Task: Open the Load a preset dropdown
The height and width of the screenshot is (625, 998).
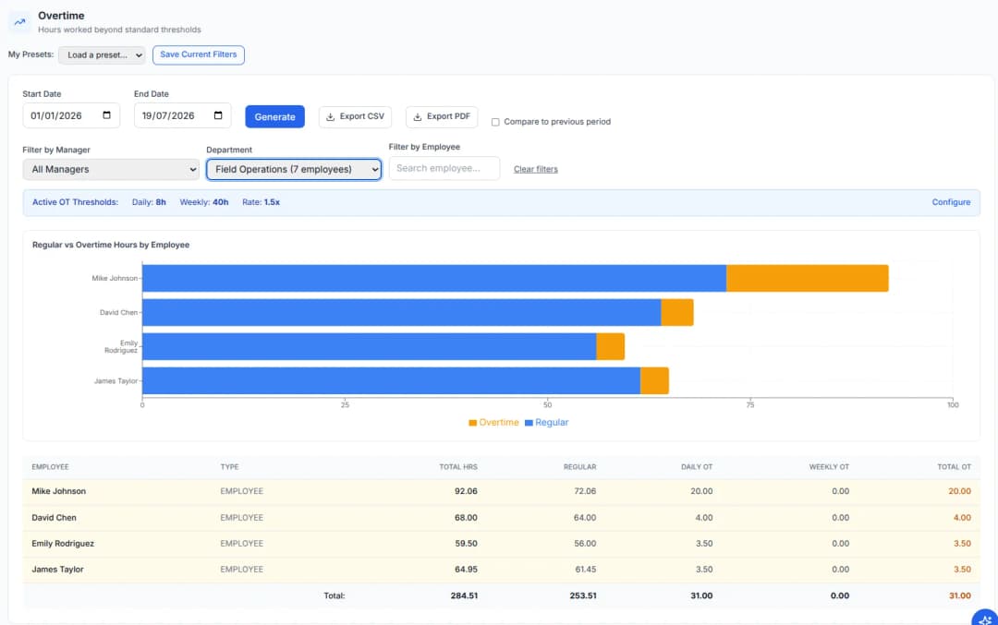Action: (102, 54)
